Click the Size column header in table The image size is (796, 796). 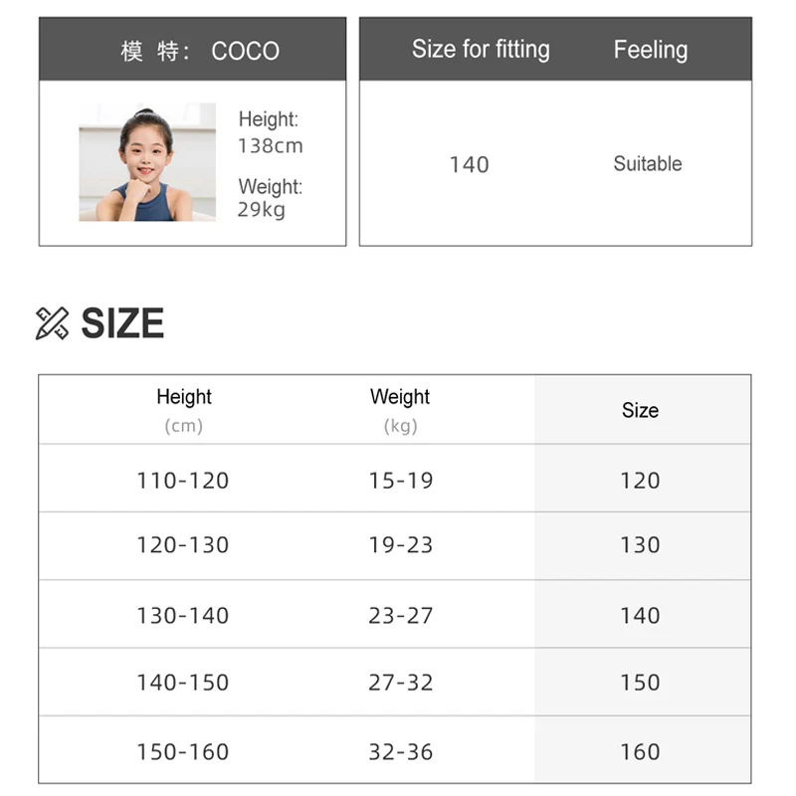[640, 410]
